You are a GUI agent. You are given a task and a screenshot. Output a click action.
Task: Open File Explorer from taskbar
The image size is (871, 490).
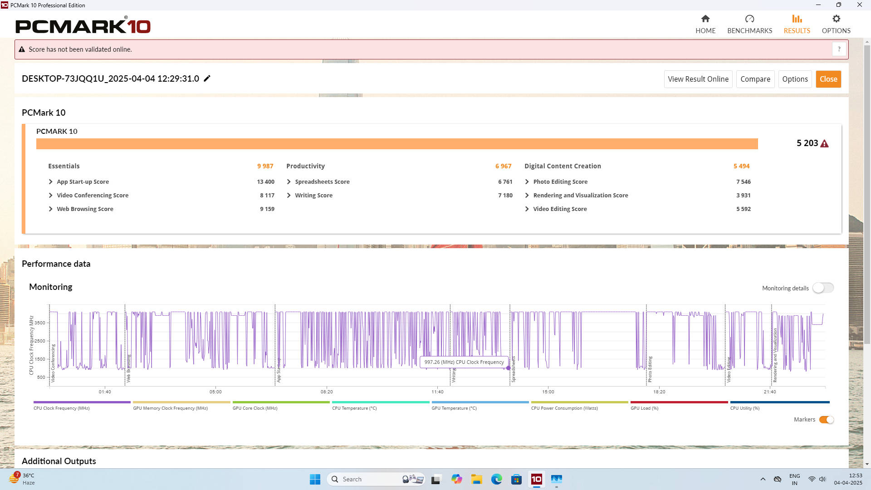[x=476, y=479]
